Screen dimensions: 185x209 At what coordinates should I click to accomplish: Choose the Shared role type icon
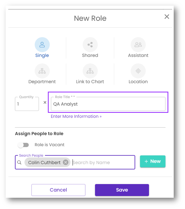tap(90, 44)
